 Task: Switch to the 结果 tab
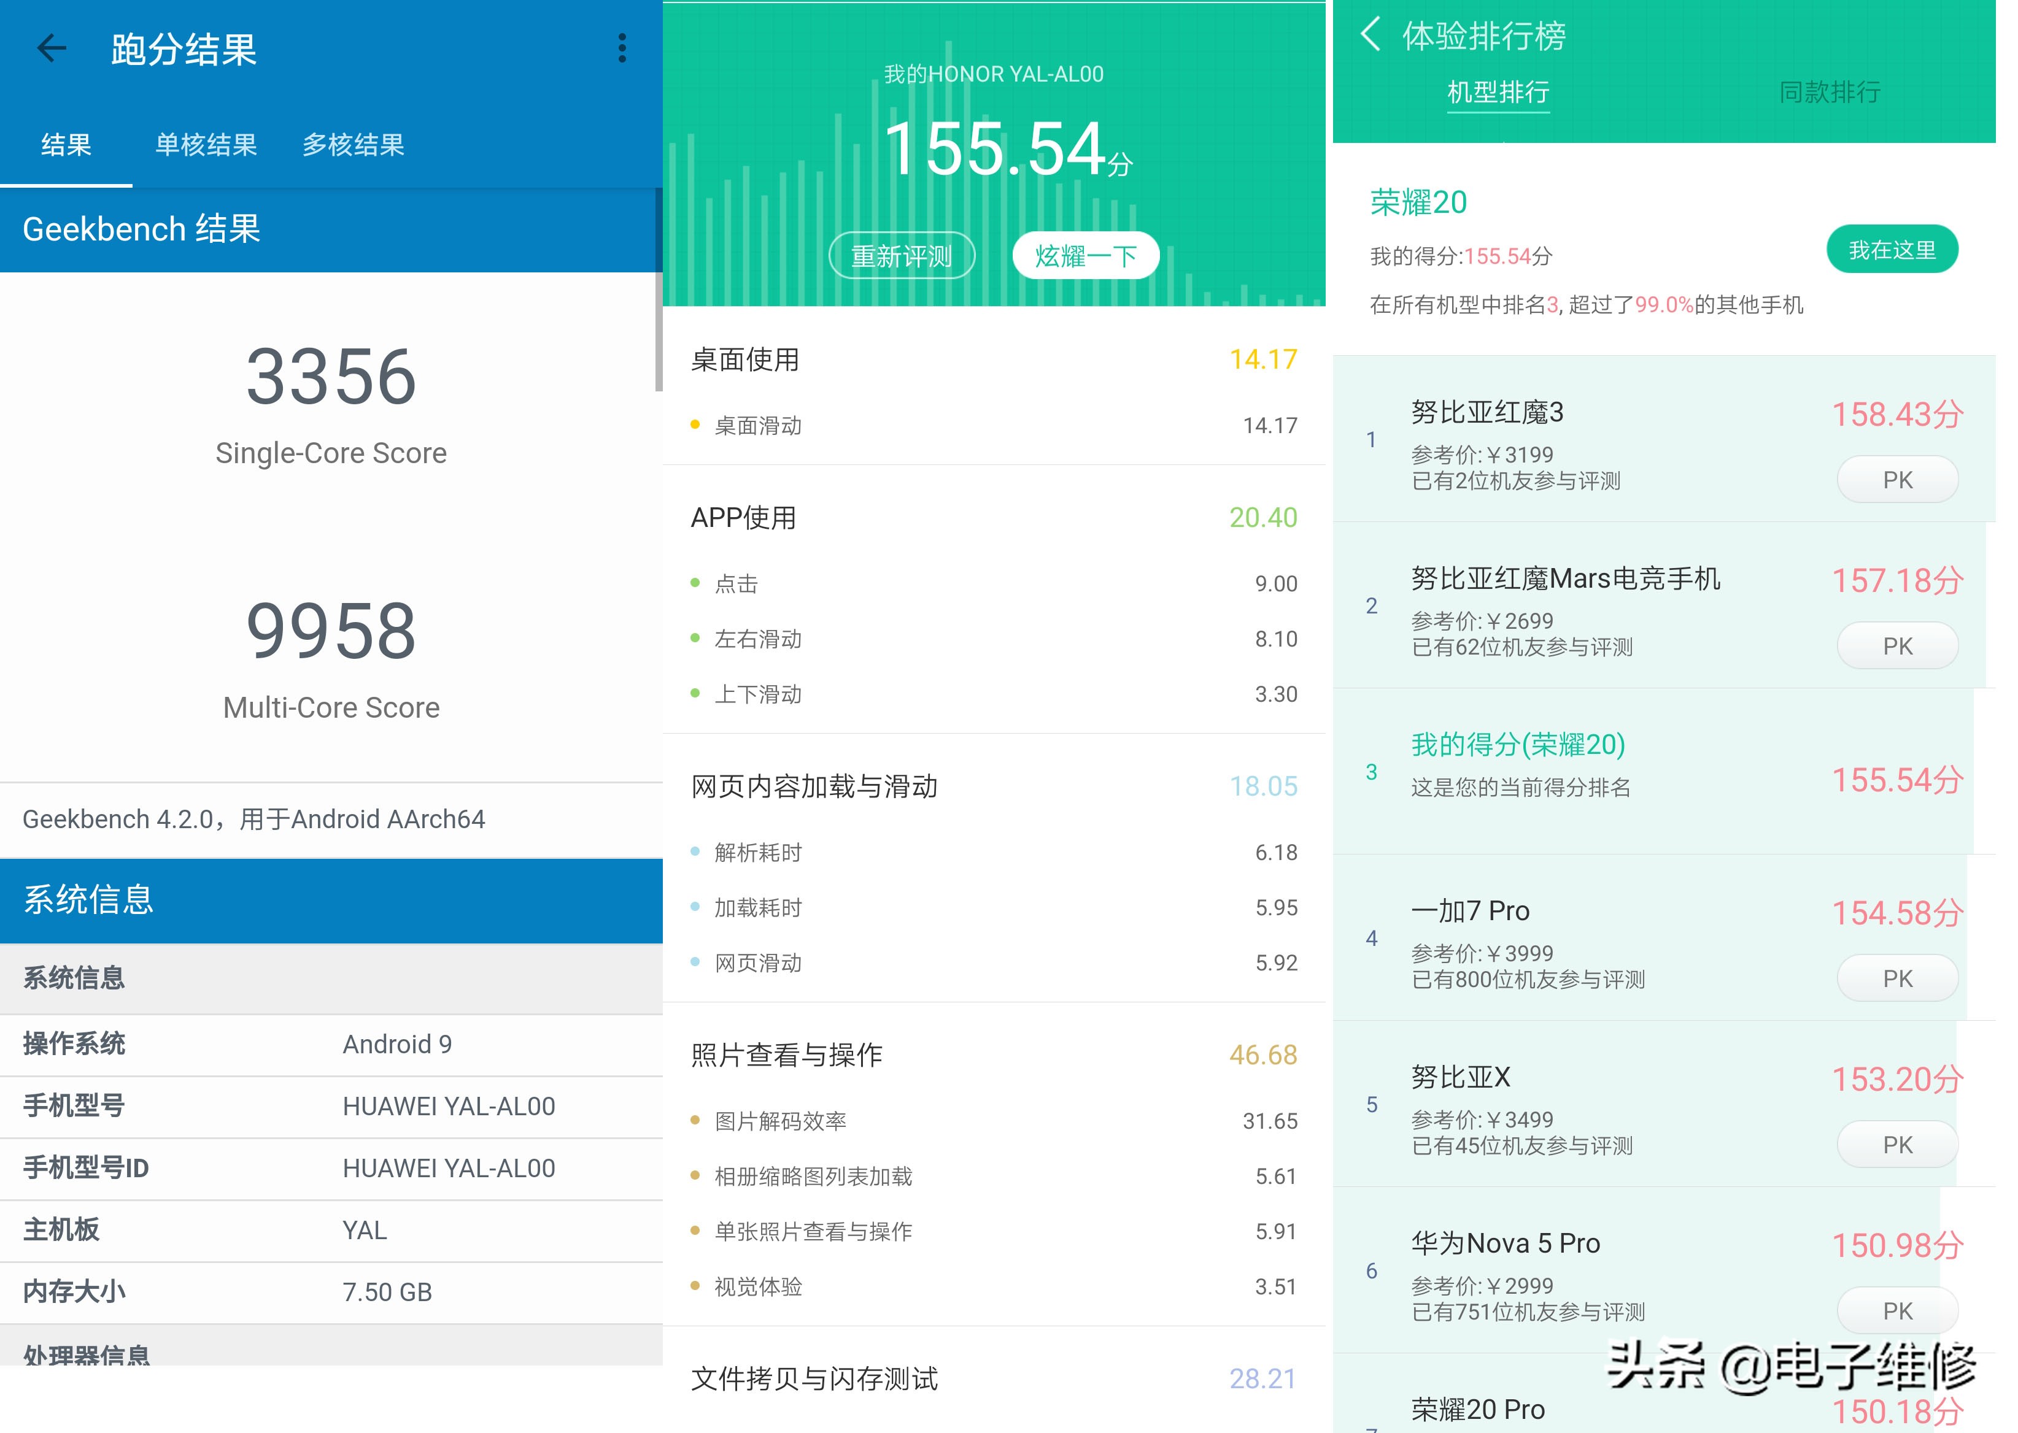coord(66,144)
